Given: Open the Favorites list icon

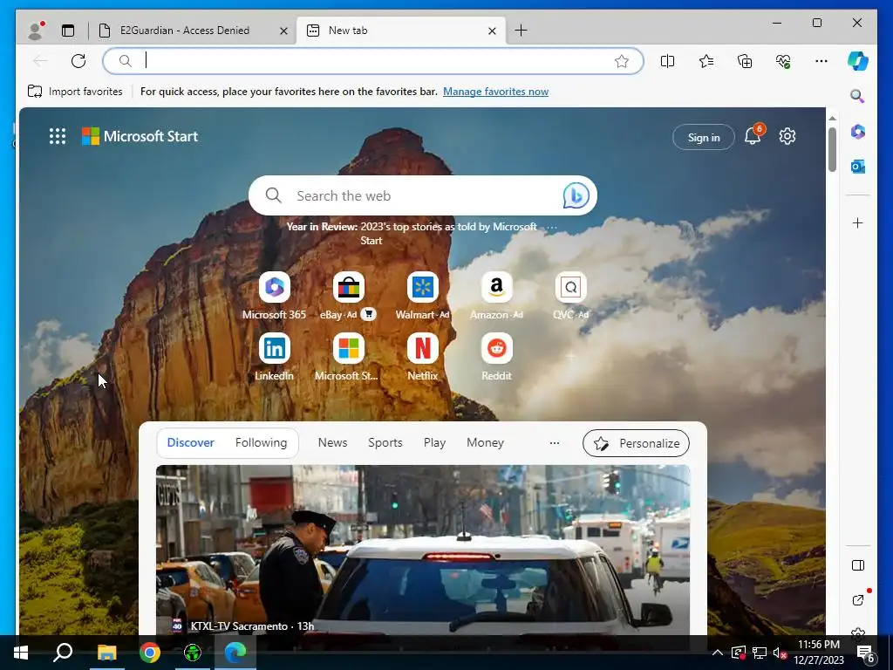Looking at the screenshot, I should (x=706, y=61).
